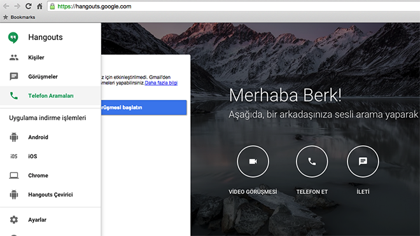Click the VİDEO GÖRÜŞMESİ label
This screenshot has height=236, width=420.
(253, 192)
